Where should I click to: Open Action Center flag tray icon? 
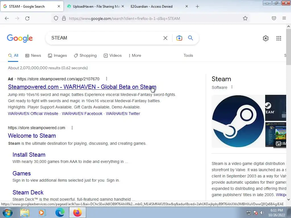(x=255, y=213)
